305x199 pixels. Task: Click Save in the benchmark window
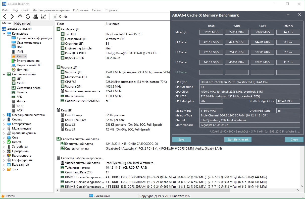tap(181, 140)
